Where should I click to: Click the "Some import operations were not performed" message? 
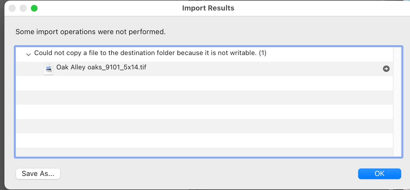tap(90, 32)
